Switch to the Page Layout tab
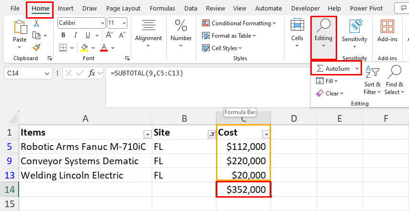Screen dimensions: 409x211 [x=123, y=8]
